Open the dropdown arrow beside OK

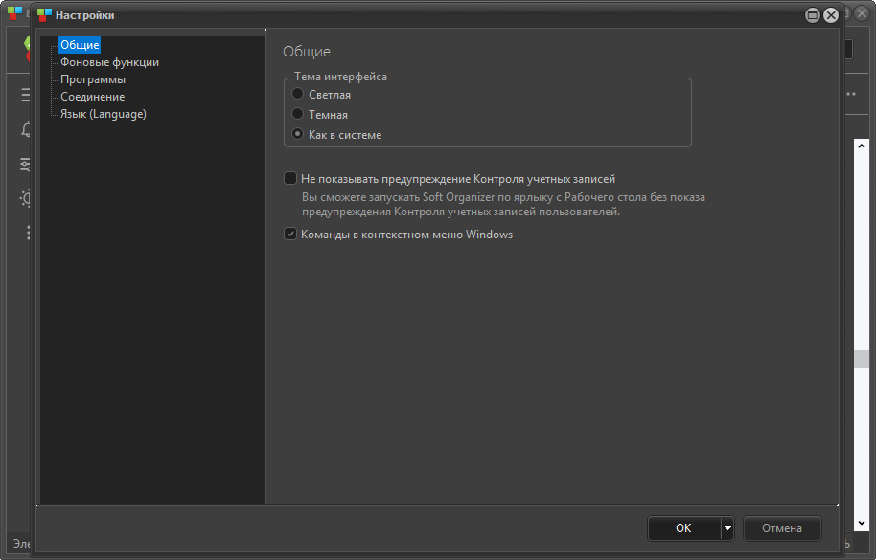click(x=728, y=527)
